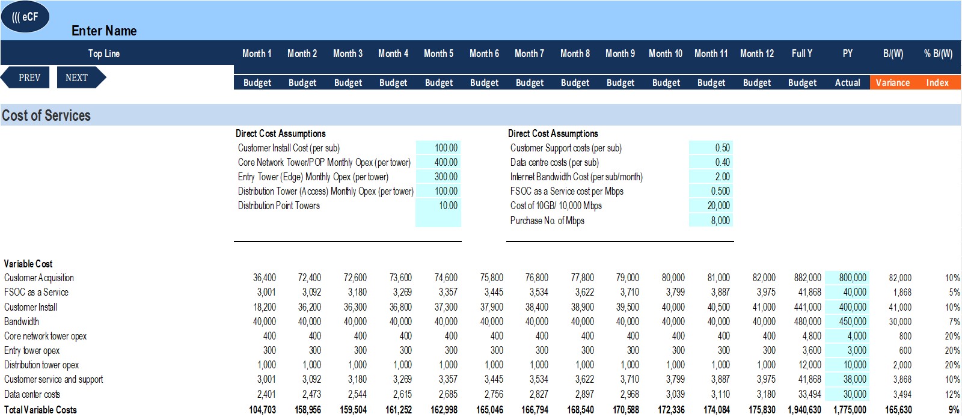962x417 pixels.
Task: Select Data center costs index 12%
Action: click(x=952, y=394)
